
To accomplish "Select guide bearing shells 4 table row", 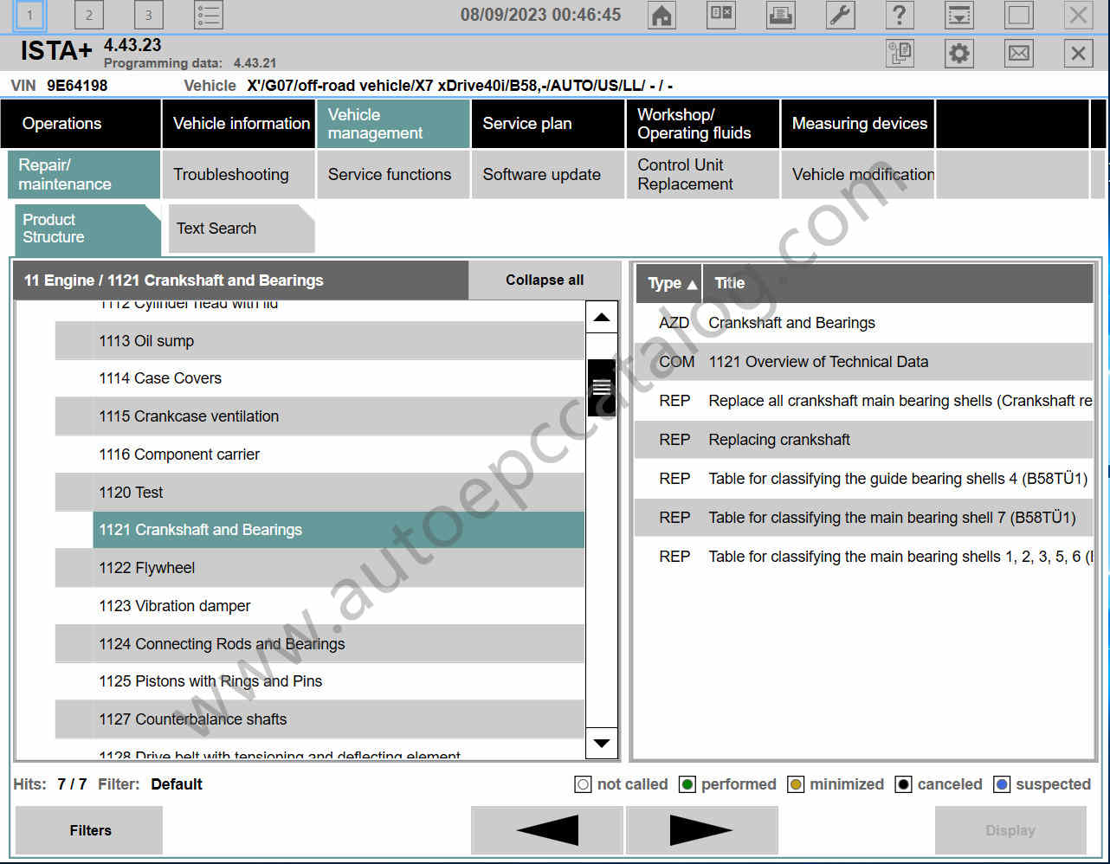I will tap(864, 479).
